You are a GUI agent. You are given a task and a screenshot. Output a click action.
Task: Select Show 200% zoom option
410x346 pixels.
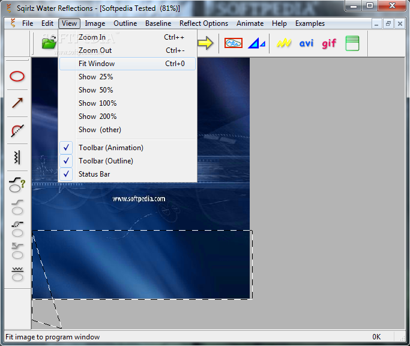(128, 116)
